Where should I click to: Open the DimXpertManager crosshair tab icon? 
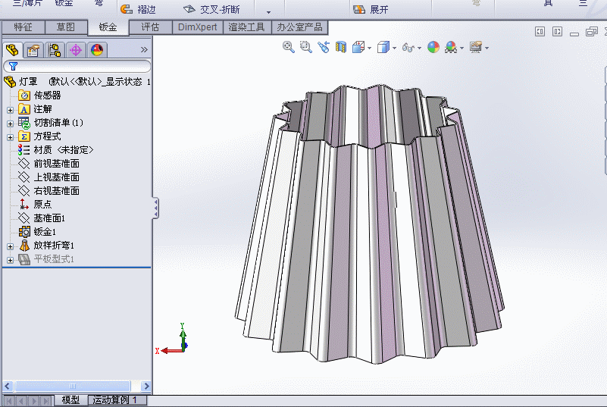tap(76, 50)
